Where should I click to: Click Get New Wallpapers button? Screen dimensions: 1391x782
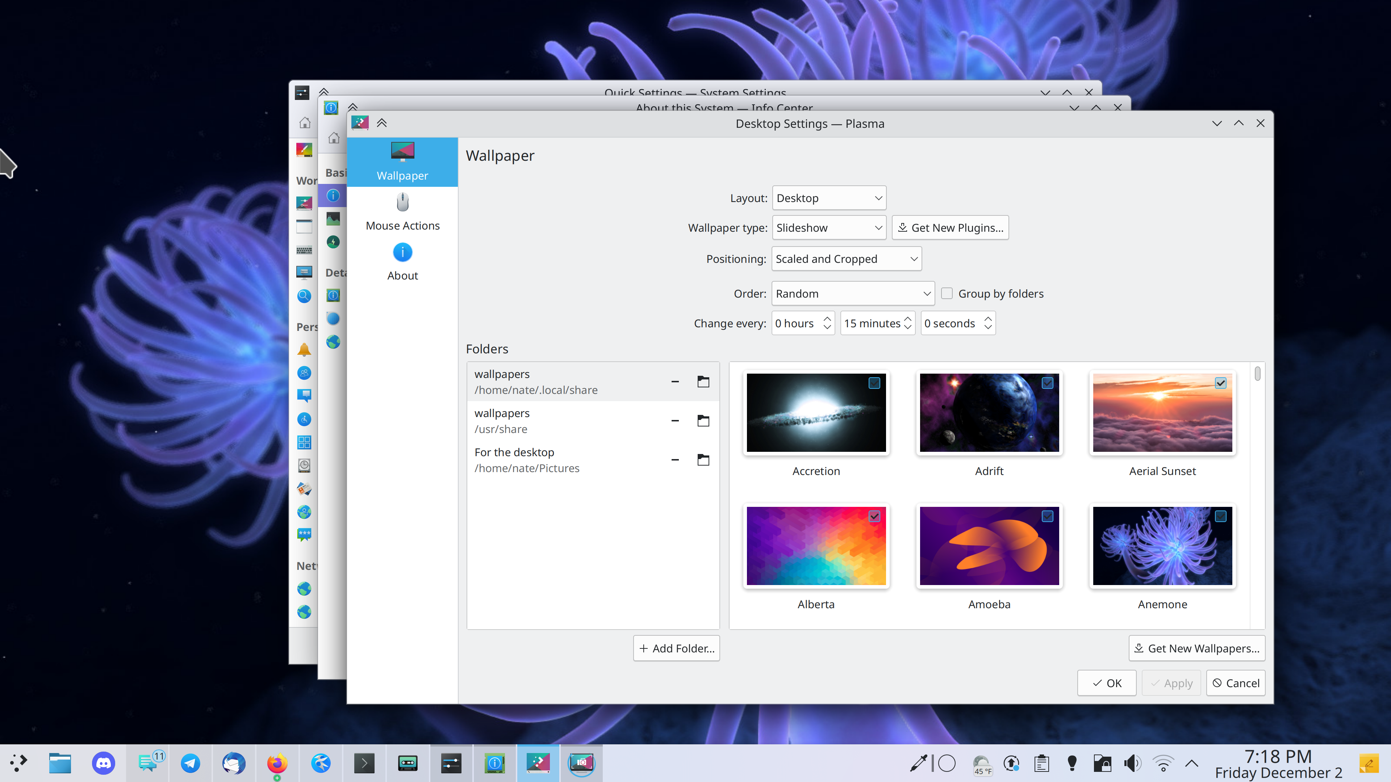(1196, 648)
